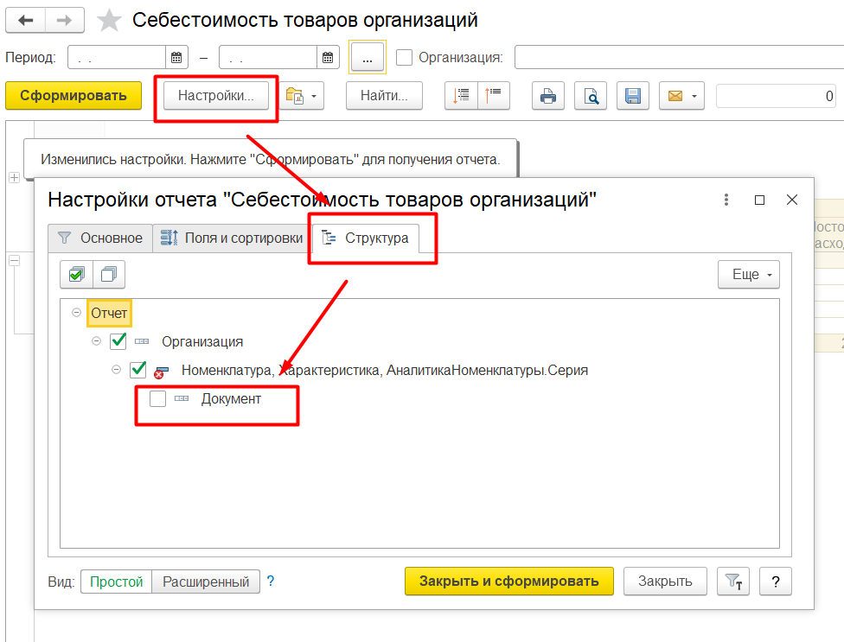Open help with the question mark button
844x642 pixels.
pos(776,582)
